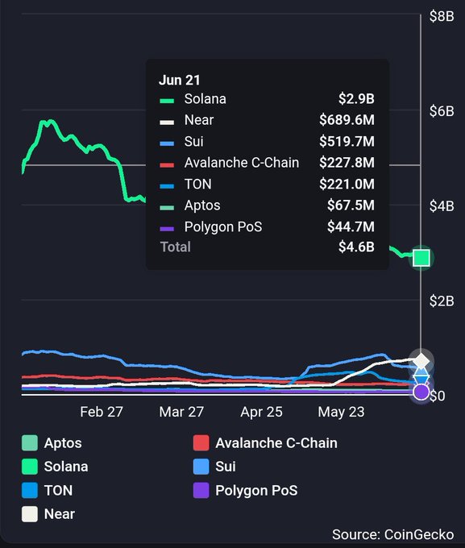Click the Aptos legend label
The image size is (465, 548).
(63, 443)
